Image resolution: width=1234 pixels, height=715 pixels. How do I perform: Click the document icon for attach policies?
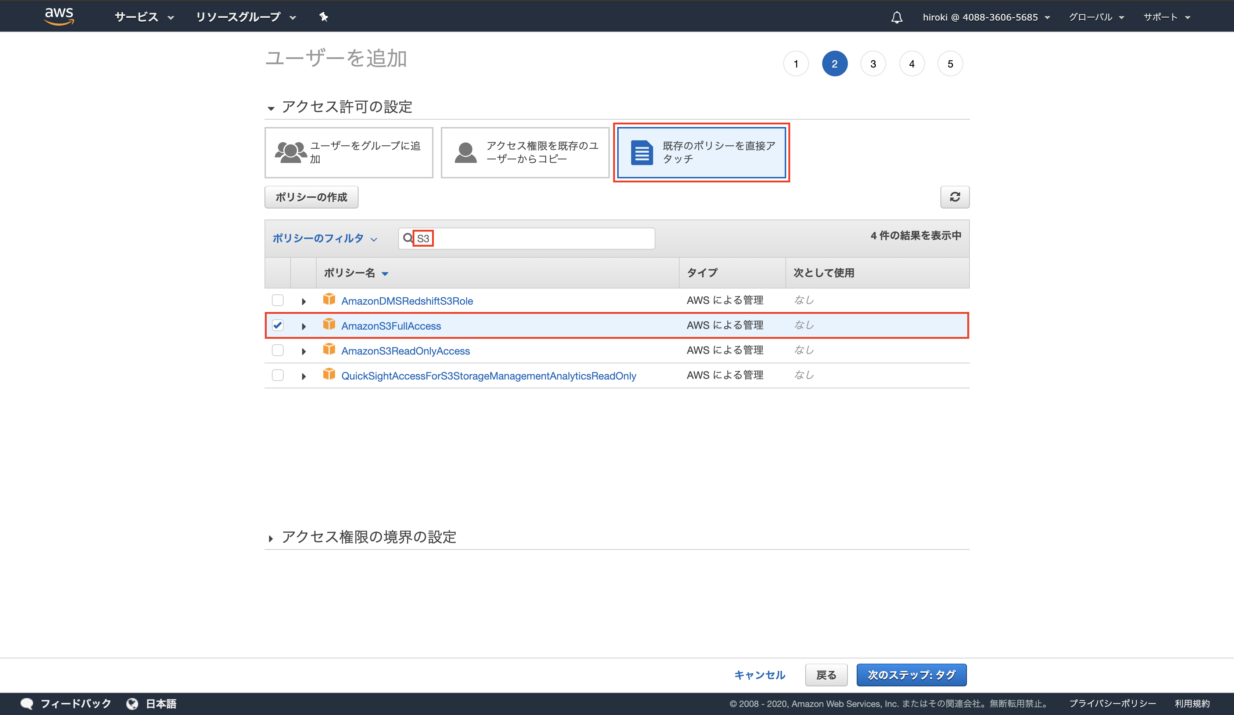click(641, 152)
